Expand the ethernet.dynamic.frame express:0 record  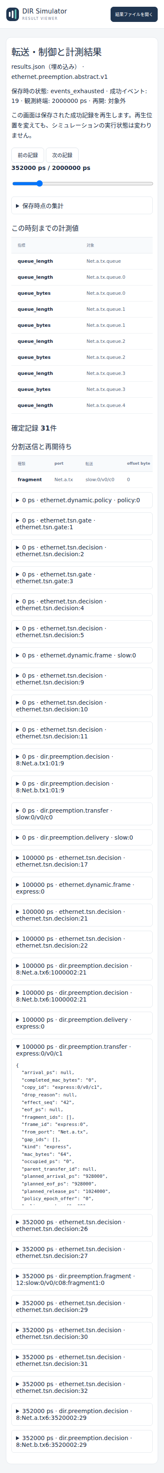82,888
